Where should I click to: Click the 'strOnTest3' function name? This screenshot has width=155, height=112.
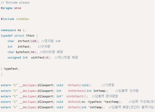coord(75,96)
